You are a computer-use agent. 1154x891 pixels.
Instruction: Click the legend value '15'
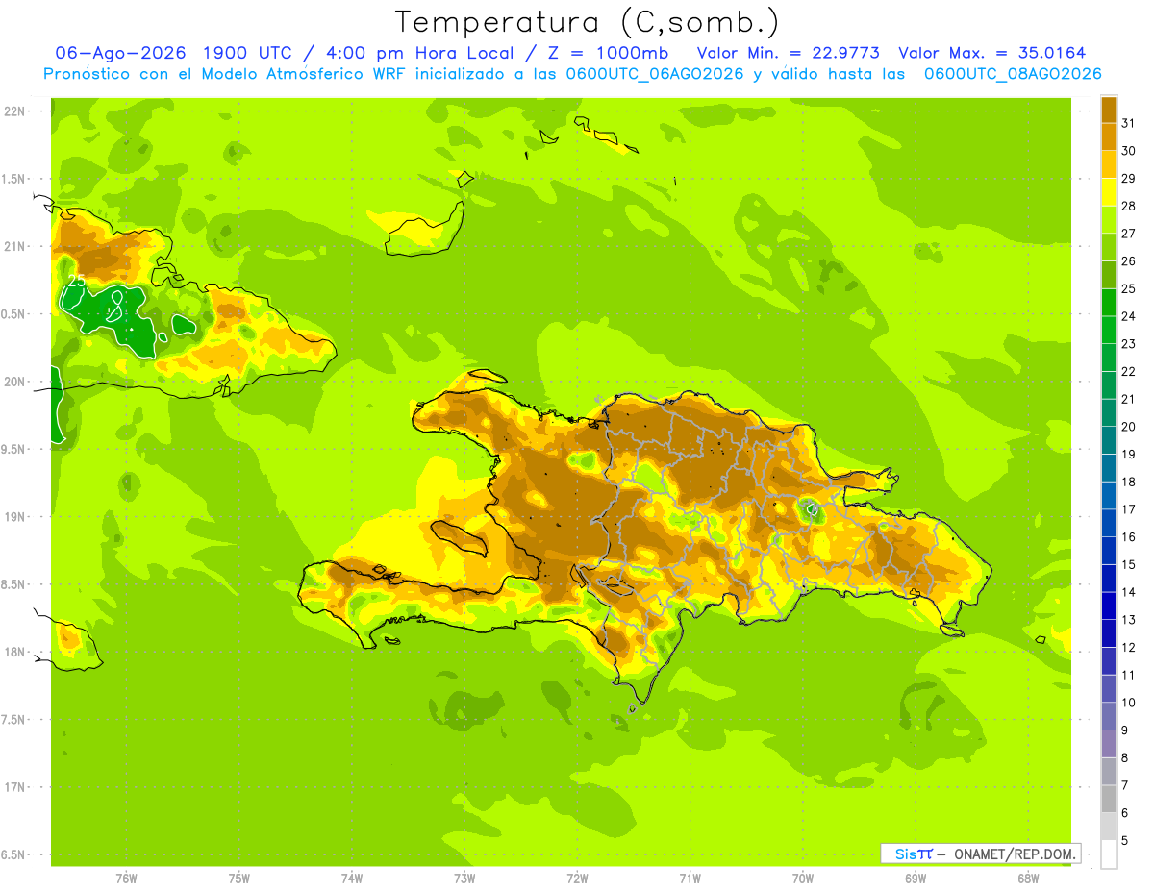(x=1128, y=564)
